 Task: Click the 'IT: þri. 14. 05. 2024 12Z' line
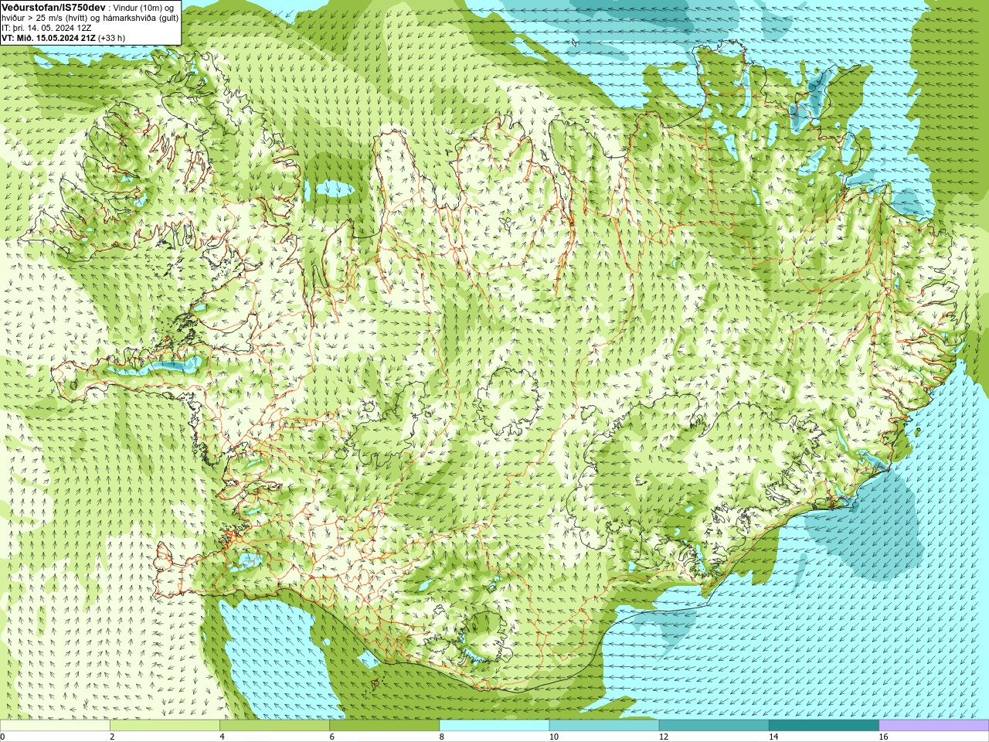(x=46, y=28)
